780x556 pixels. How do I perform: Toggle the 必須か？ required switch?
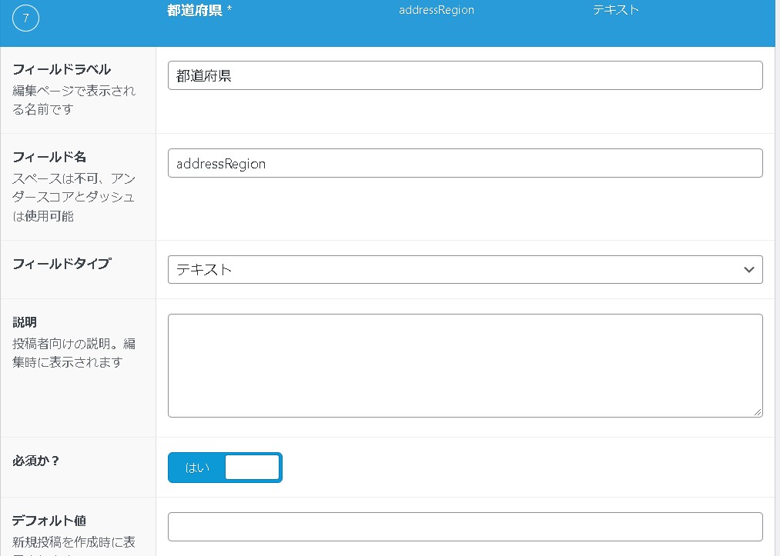coord(225,468)
